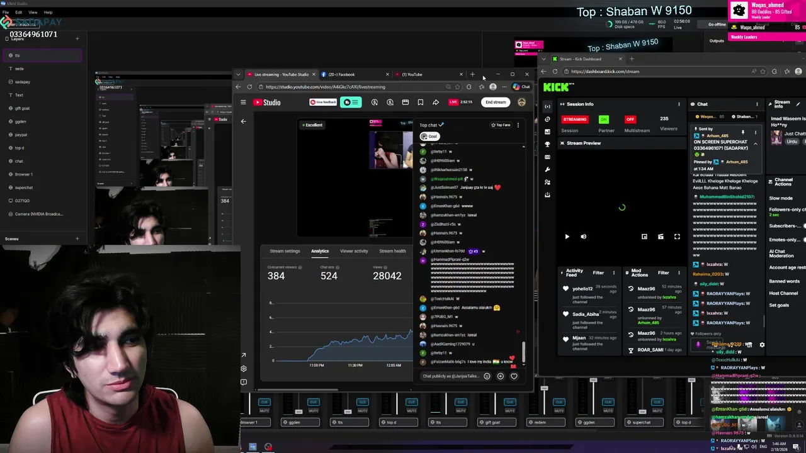
Task: Toggle CUE on the superchat channel
Action: (x=657, y=402)
